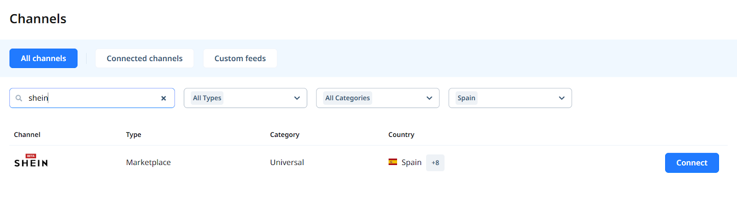737x205 pixels.
Task: Click the Spain flag icon
Action: coord(393,162)
